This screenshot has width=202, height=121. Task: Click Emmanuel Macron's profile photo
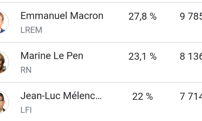[3, 22]
